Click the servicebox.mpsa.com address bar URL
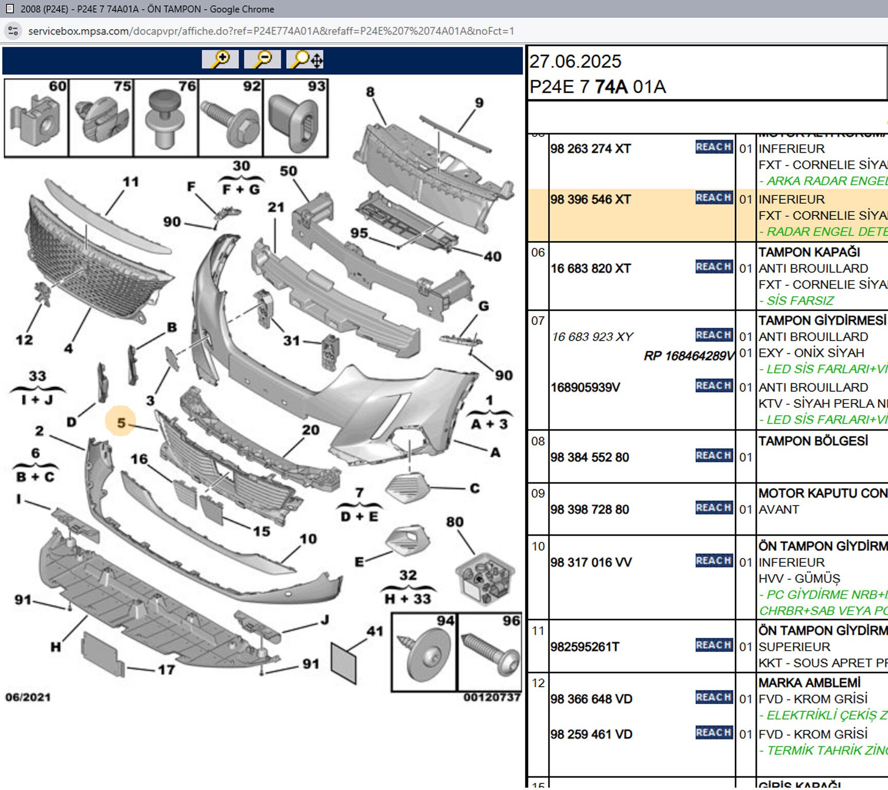 [x=271, y=31]
